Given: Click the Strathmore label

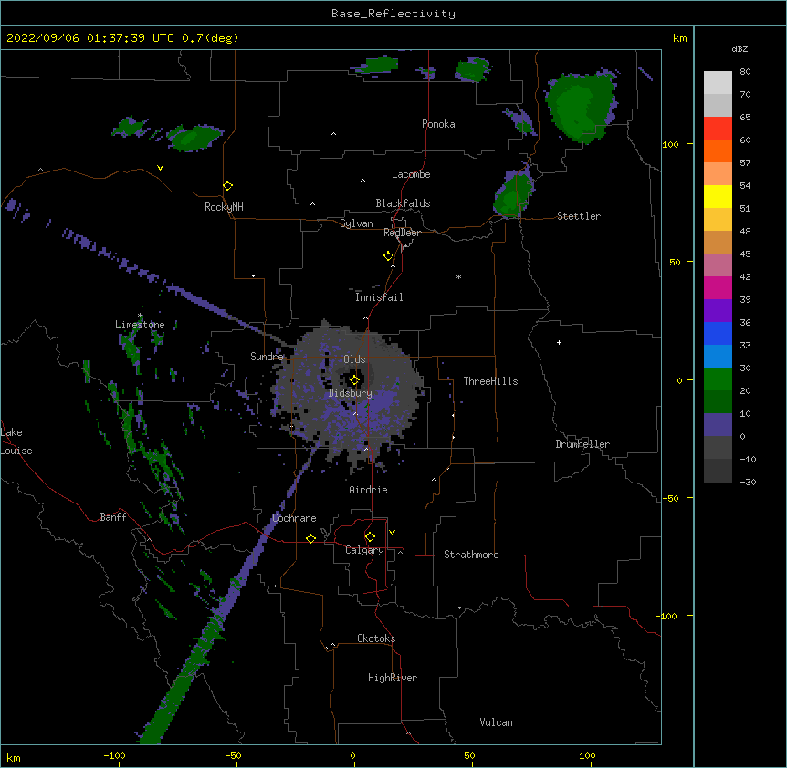Looking at the screenshot, I should pyautogui.click(x=471, y=555).
